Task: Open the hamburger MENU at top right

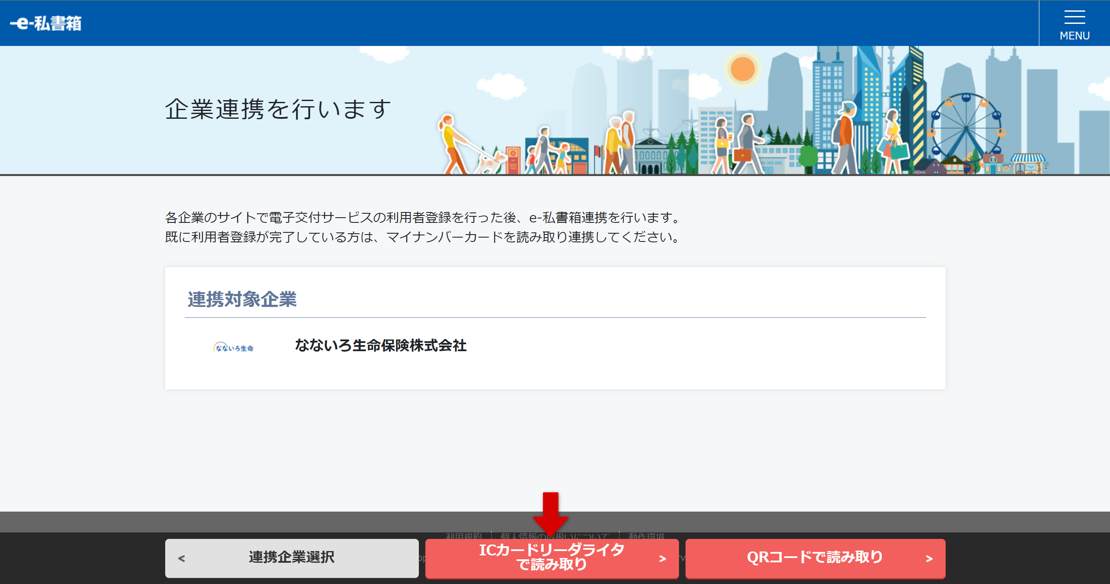Action: [1074, 22]
